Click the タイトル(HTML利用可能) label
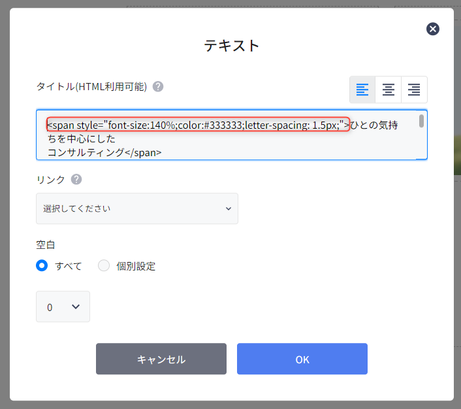 (x=91, y=86)
